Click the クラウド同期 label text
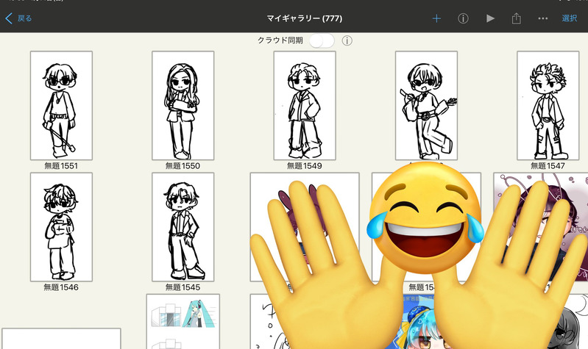 pos(280,40)
